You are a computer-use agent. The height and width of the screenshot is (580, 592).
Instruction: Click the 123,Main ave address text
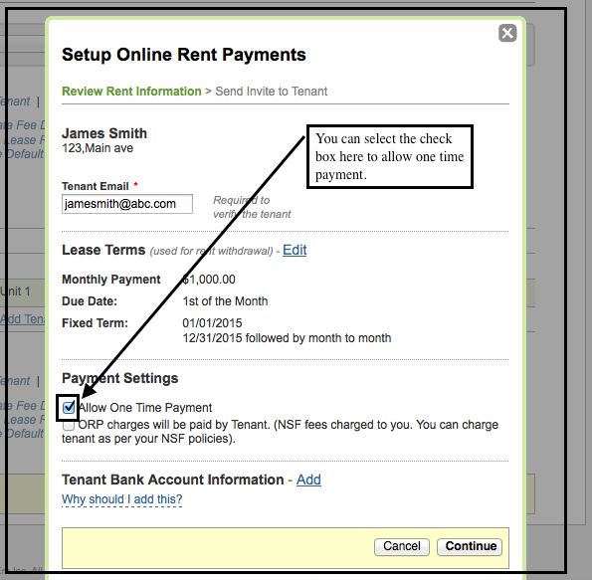(98, 148)
